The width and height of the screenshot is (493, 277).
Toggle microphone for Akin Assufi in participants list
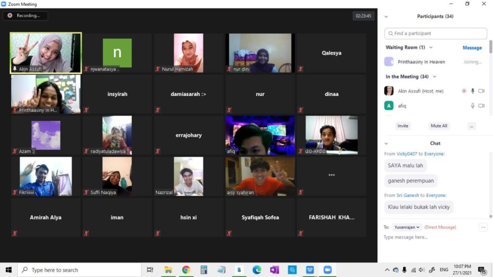coord(472,91)
